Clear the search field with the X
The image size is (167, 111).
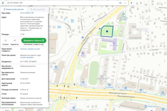point(125,2)
